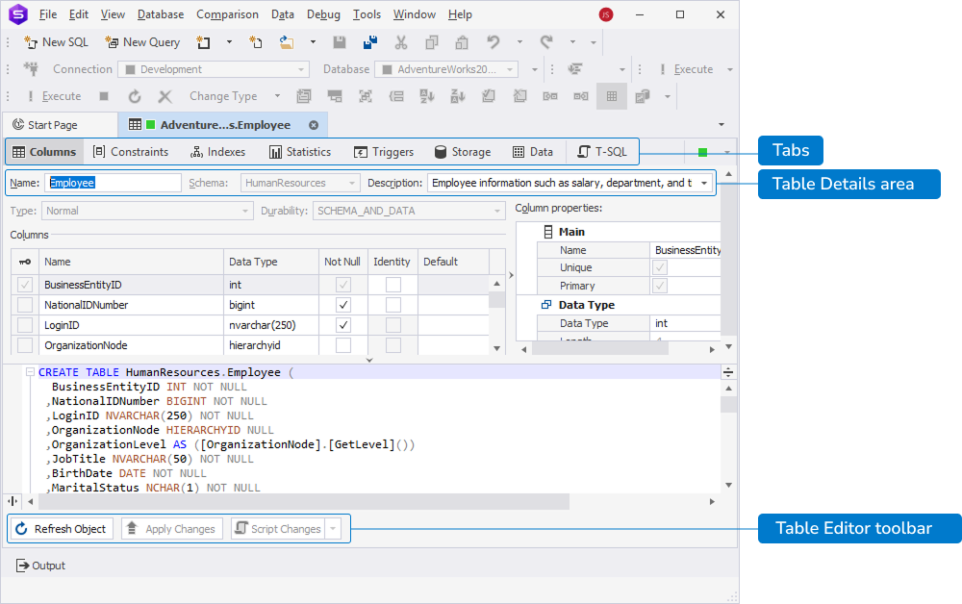This screenshot has height=604, width=962.
Task: Expand the Description field dropdown arrow
Action: (x=704, y=183)
